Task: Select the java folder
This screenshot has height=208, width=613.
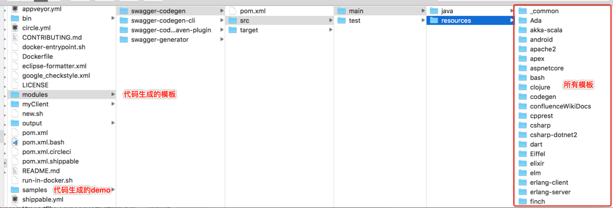Action: [x=447, y=11]
